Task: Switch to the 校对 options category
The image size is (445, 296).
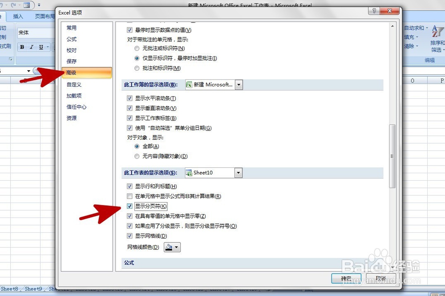Action: coord(72,50)
